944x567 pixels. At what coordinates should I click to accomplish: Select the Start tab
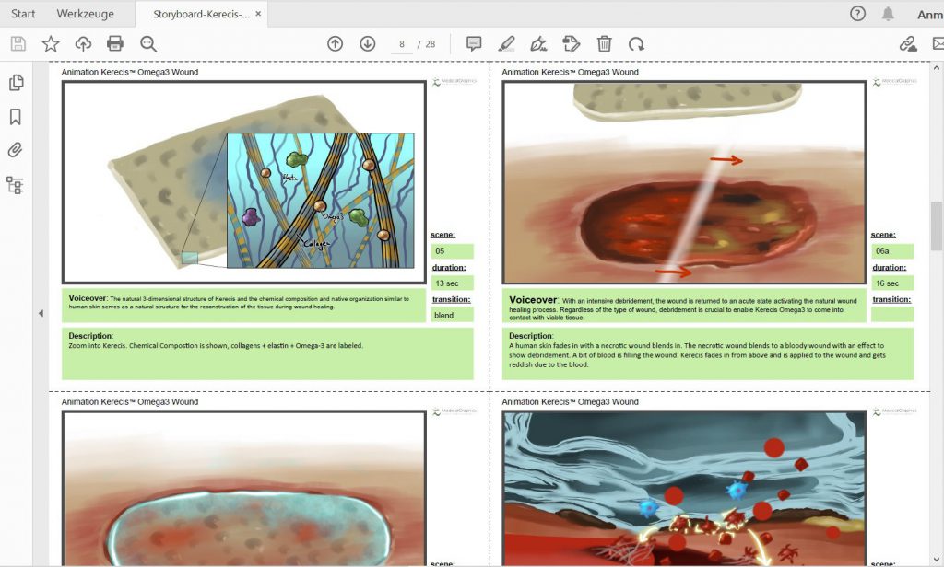tap(22, 14)
